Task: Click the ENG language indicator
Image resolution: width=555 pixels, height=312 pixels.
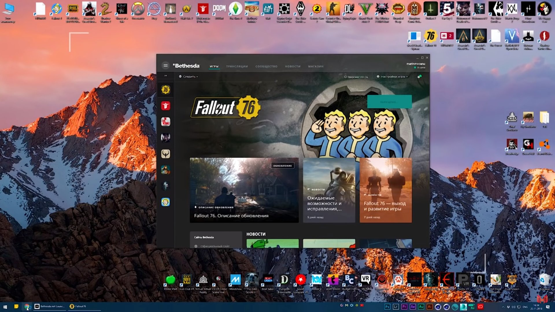Action: tap(525, 307)
